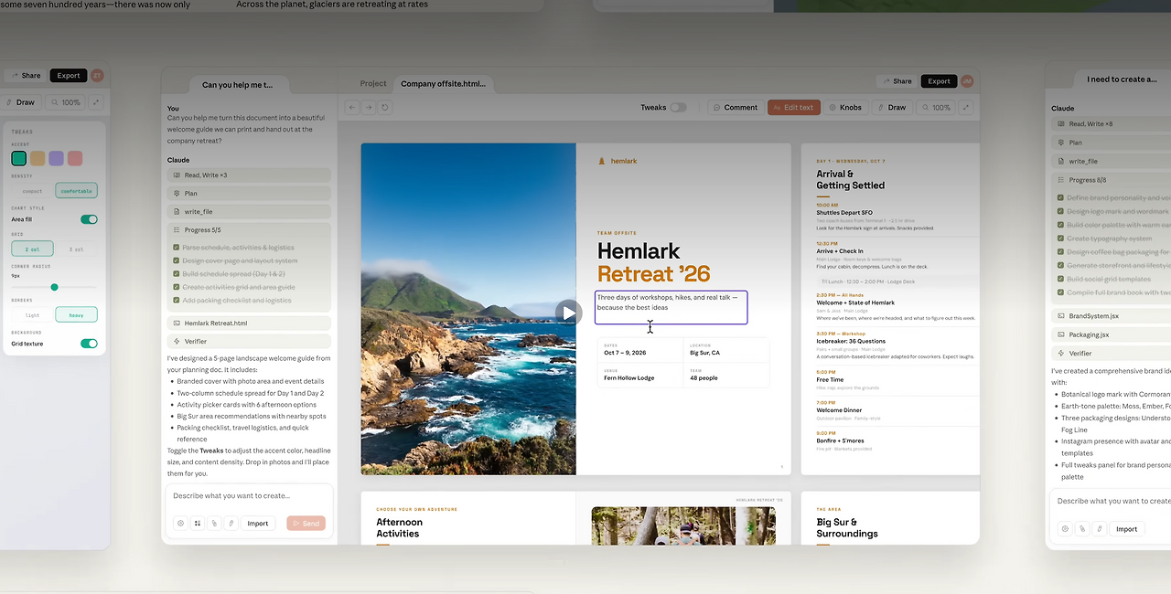Open the 100% zoom control in left window
This screenshot has height=594, width=1171.
coord(66,102)
